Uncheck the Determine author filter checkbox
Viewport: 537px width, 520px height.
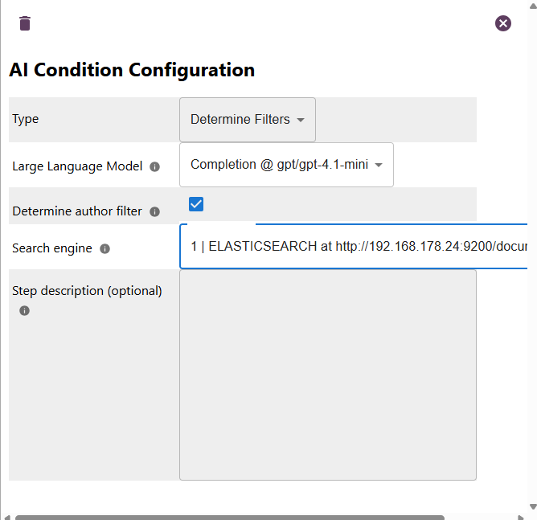196,204
